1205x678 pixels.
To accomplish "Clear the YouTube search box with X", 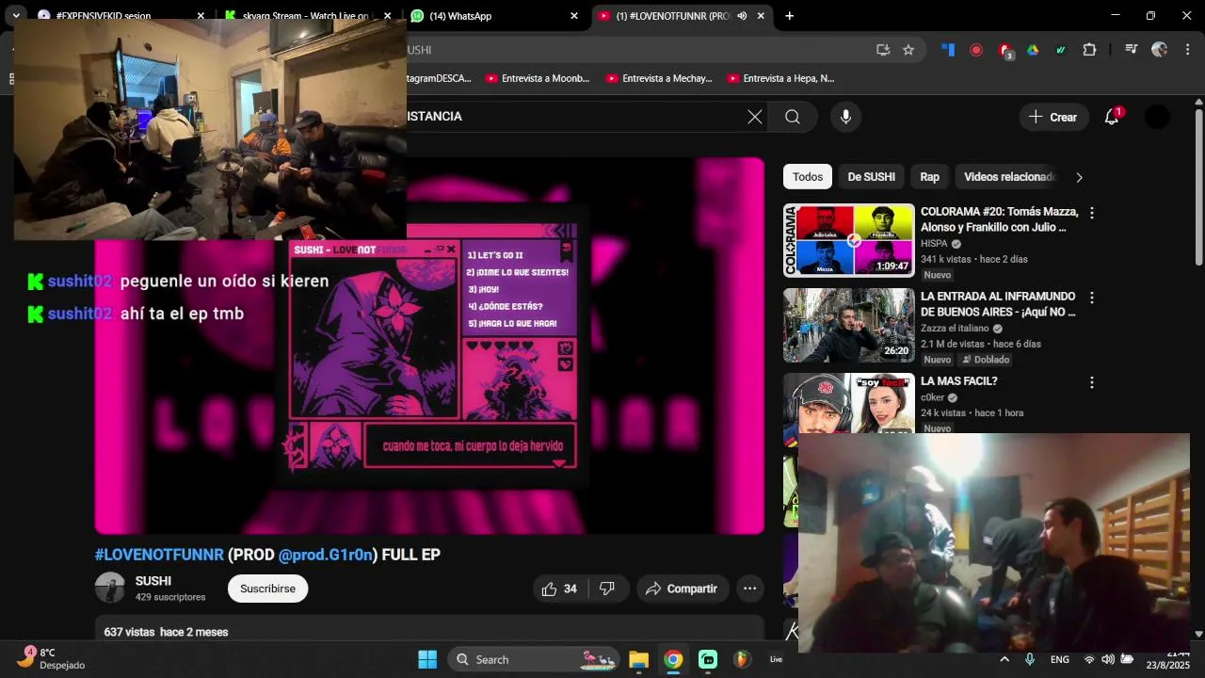I will click(755, 117).
